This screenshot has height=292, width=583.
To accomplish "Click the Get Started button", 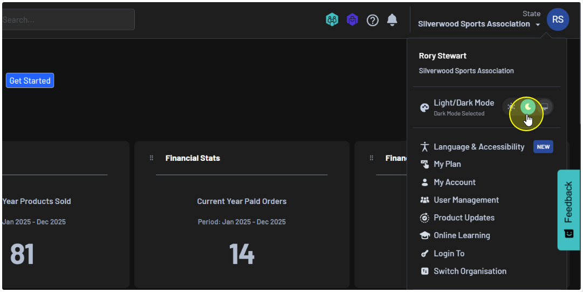I will pos(30,80).
